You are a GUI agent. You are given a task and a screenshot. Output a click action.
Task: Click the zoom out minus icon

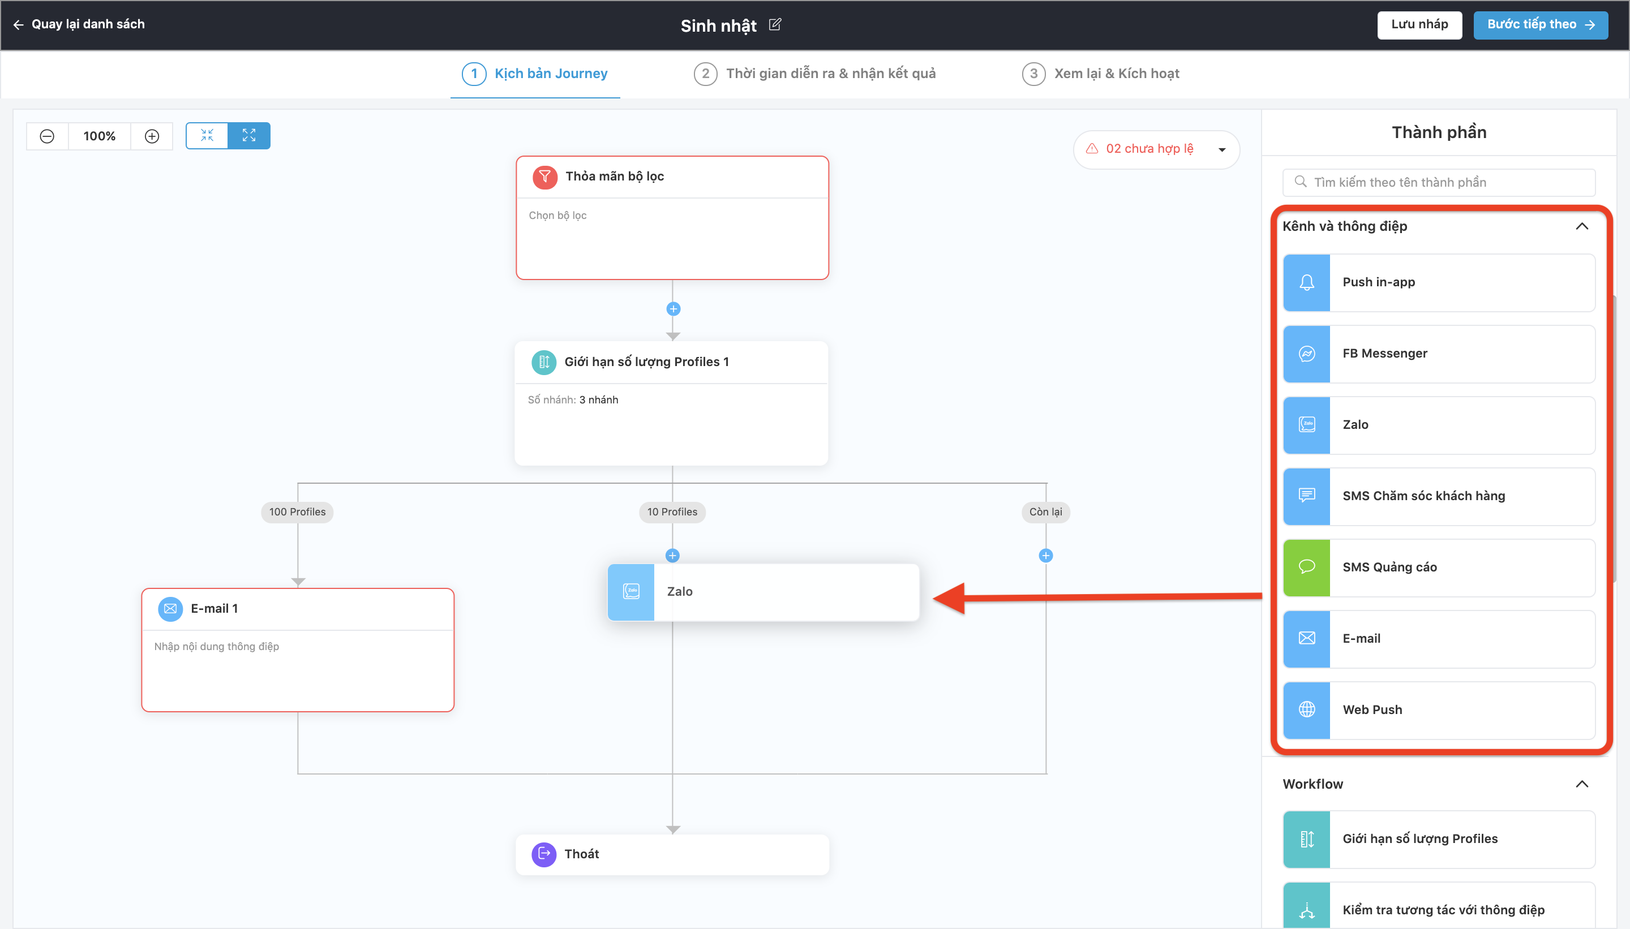(46, 136)
